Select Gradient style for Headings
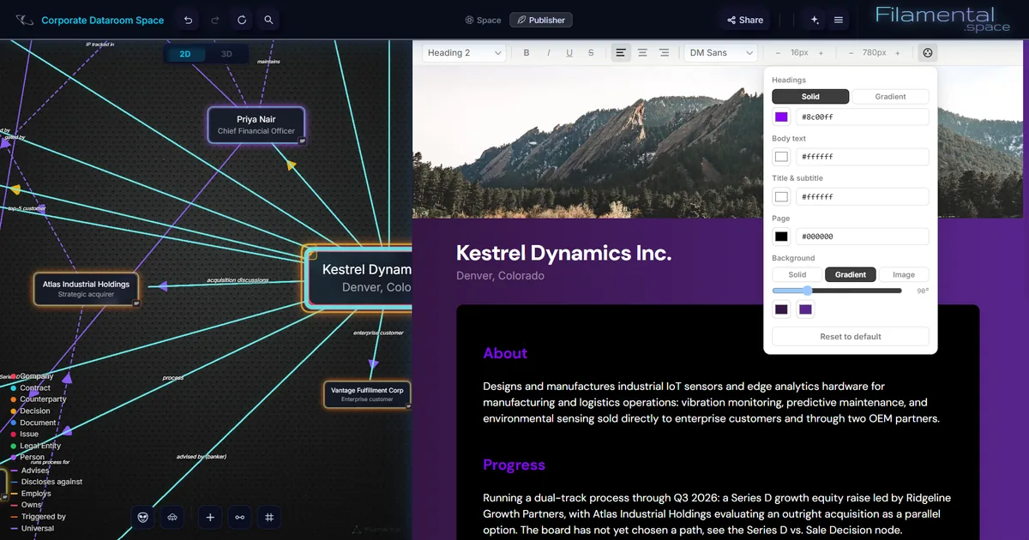 pyautogui.click(x=890, y=97)
